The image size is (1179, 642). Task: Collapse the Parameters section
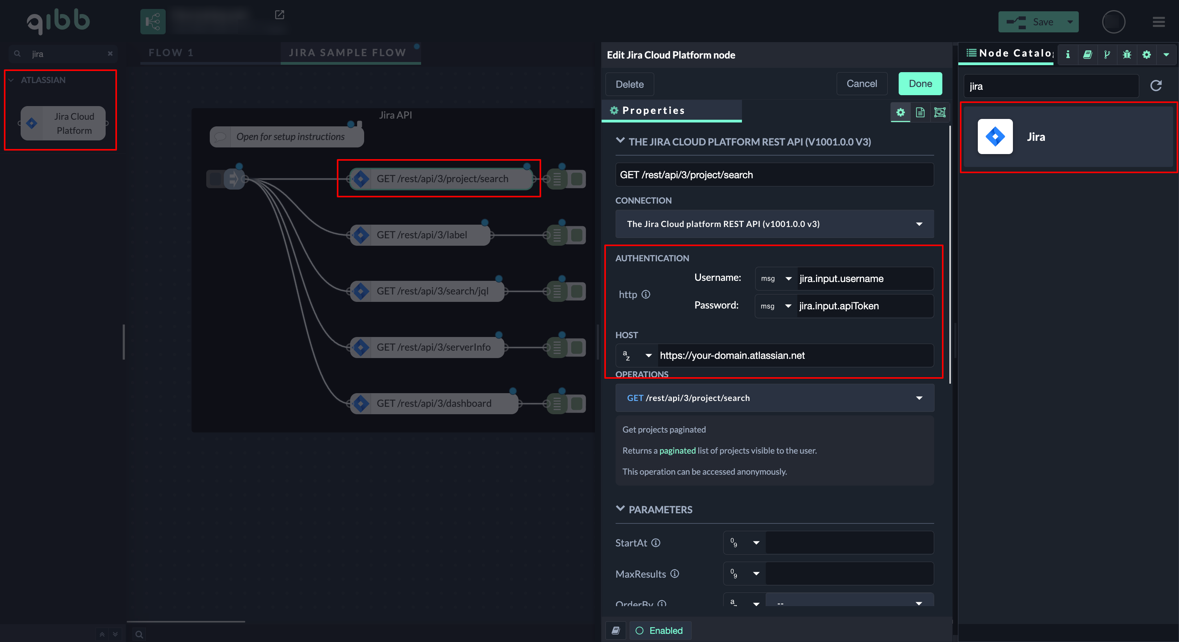point(620,509)
